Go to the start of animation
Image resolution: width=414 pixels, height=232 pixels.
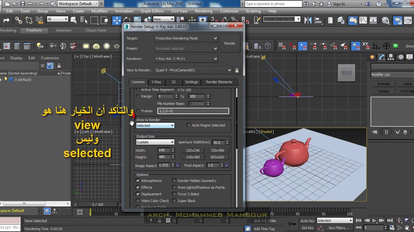359,221
